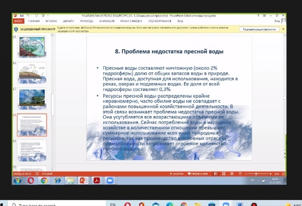Screen dimensions: 302x206
Task: Dismiss the yellow Protected View message bar
Action: (x=283, y=29)
